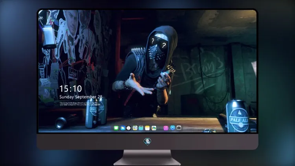295x166 pixels.
Task: Open the blue App Store icon
Action: click(x=173, y=128)
